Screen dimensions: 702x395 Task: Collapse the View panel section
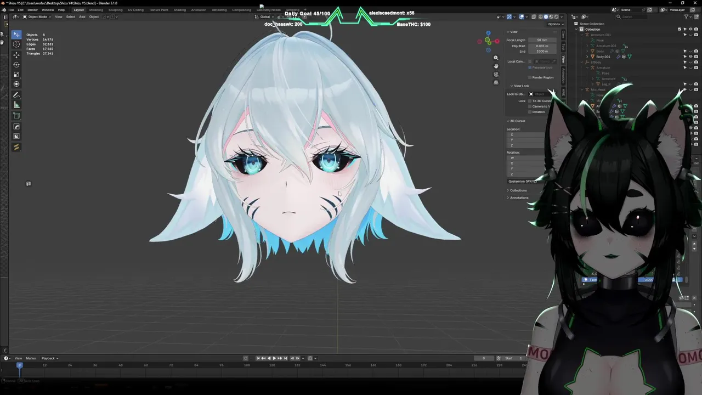513,32
